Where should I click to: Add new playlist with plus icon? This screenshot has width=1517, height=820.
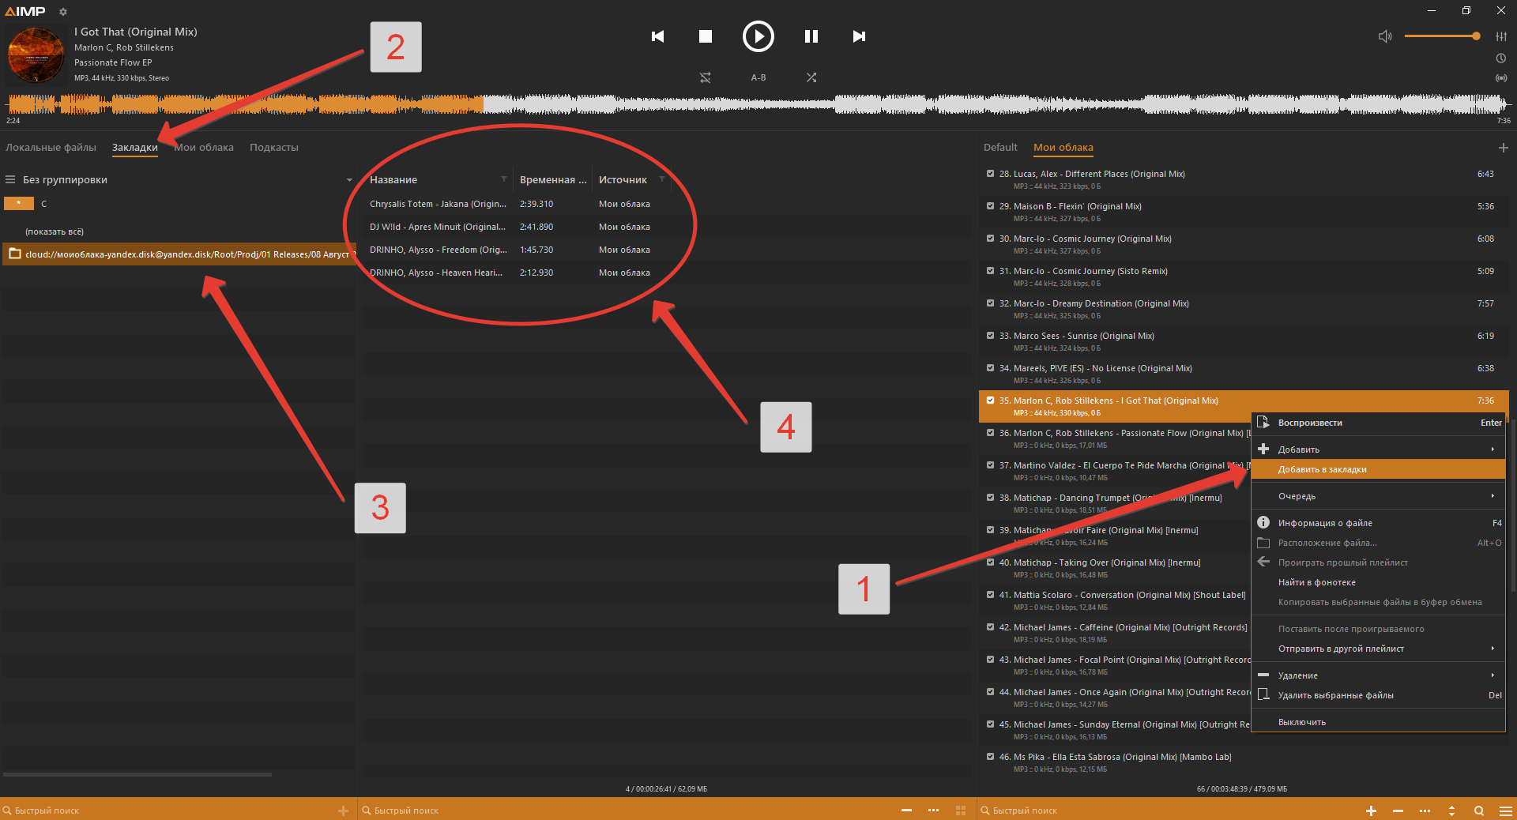[x=1503, y=148]
